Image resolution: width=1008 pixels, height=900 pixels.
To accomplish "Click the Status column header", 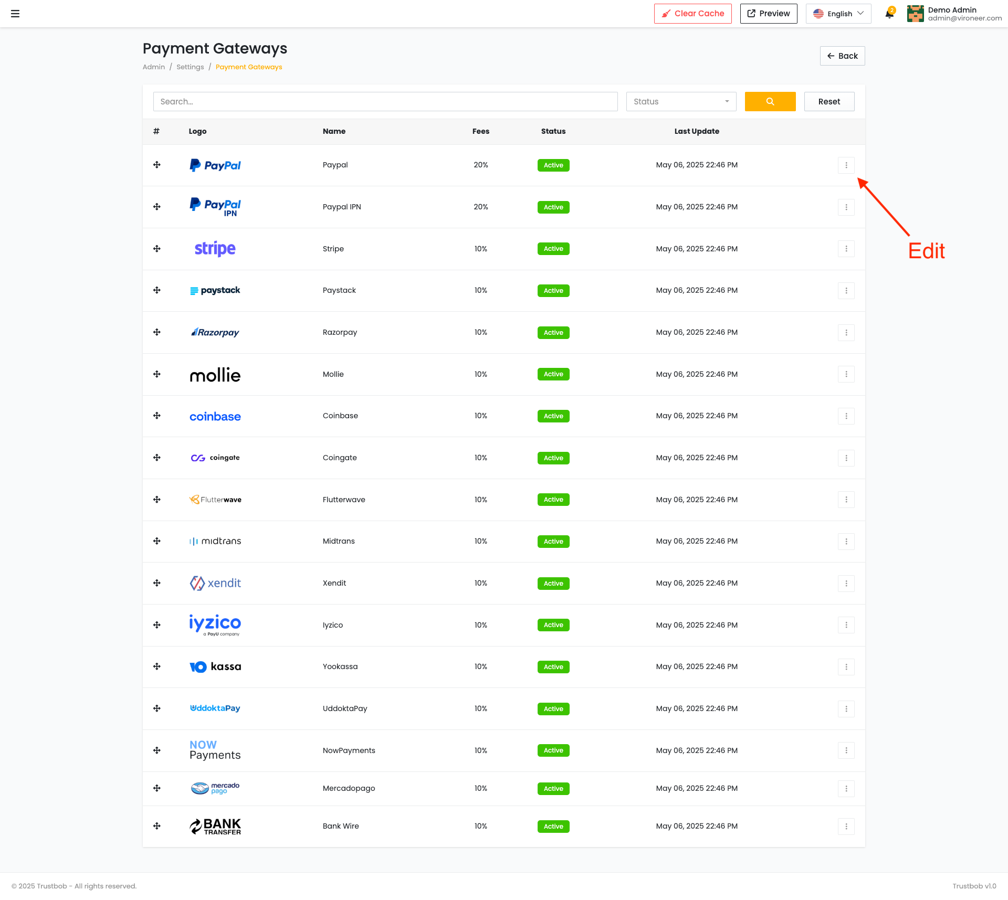I will click(553, 132).
